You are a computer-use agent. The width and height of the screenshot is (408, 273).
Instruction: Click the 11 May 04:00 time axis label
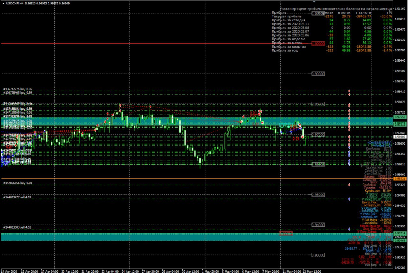[291, 272]
